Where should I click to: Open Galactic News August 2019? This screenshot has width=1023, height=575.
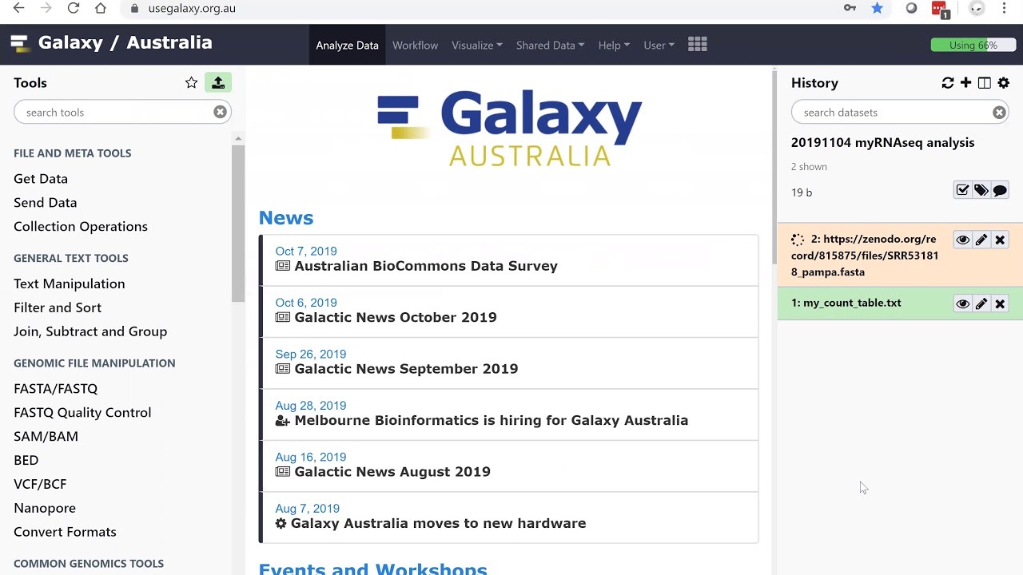tap(392, 472)
